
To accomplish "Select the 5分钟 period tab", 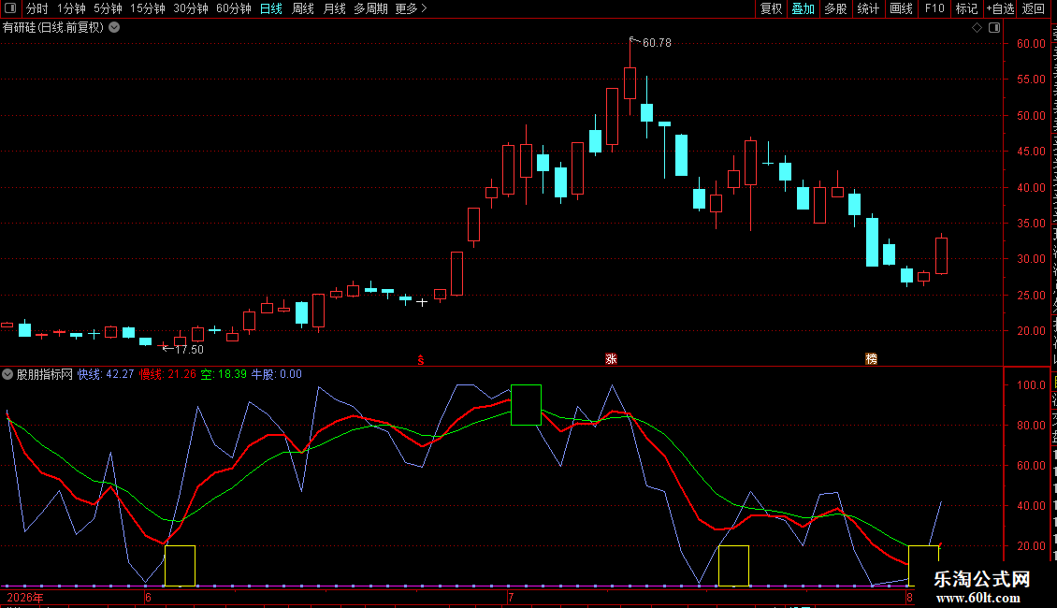I will click(108, 8).
